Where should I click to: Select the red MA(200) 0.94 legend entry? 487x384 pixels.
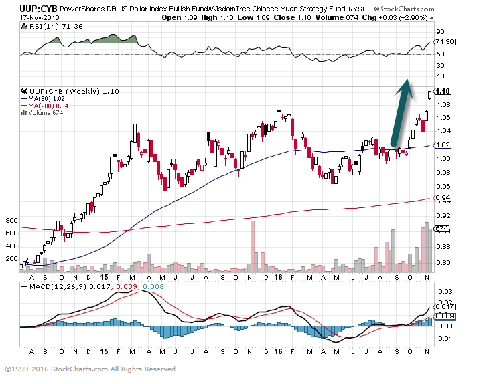pos(45,106)
